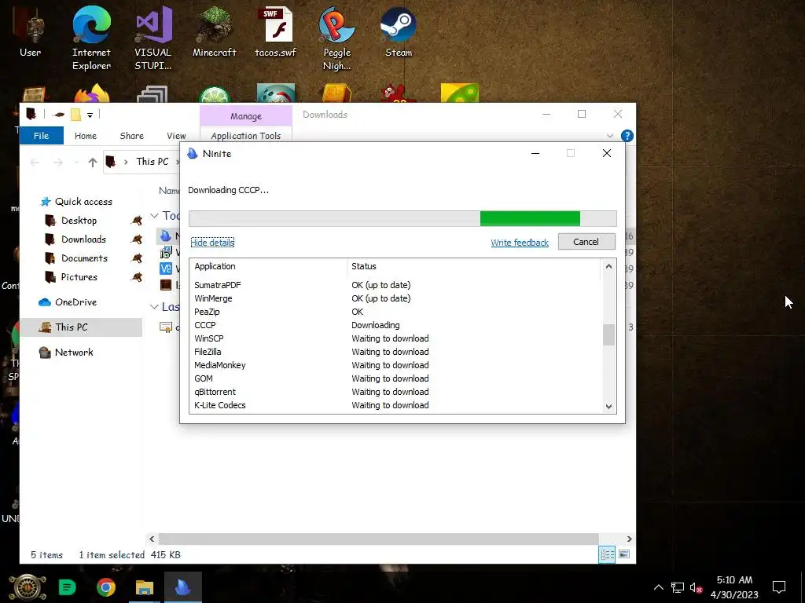Collapse the second file group chevron in Explorer
Viewport: 805px width, 603px height.
coord(154,307)
